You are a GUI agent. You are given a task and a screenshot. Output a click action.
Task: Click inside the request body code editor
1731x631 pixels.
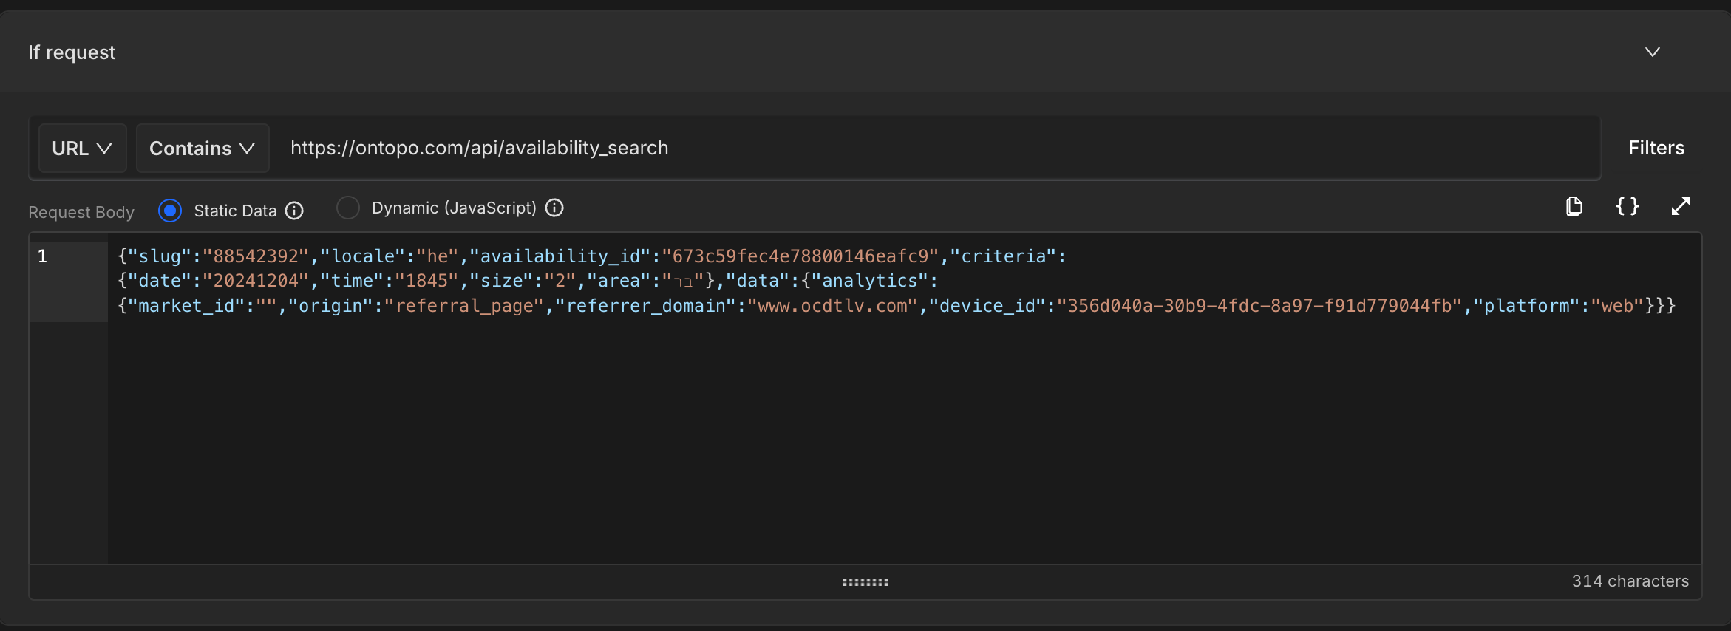click(904, 399)
